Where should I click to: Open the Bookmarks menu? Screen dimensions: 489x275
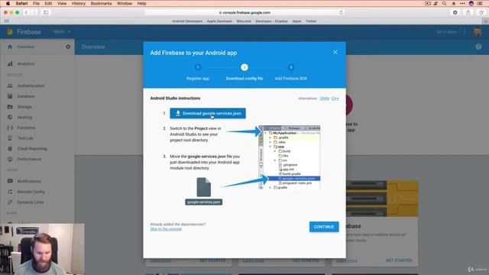pos(101,3)
